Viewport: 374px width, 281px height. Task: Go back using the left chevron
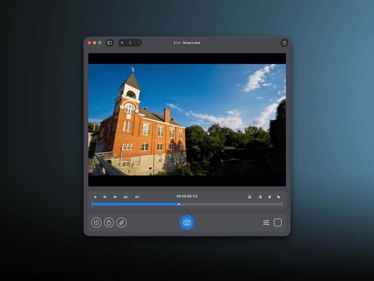[x=130, y=42]
